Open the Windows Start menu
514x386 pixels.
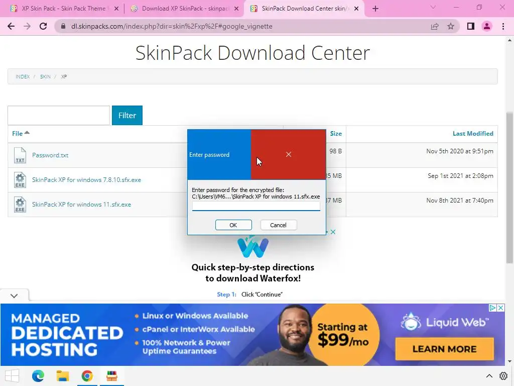pos(12,376)
